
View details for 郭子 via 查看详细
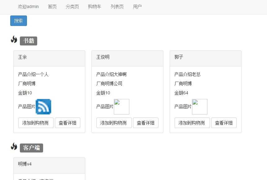pyautogui.click(x=224, y=123)
